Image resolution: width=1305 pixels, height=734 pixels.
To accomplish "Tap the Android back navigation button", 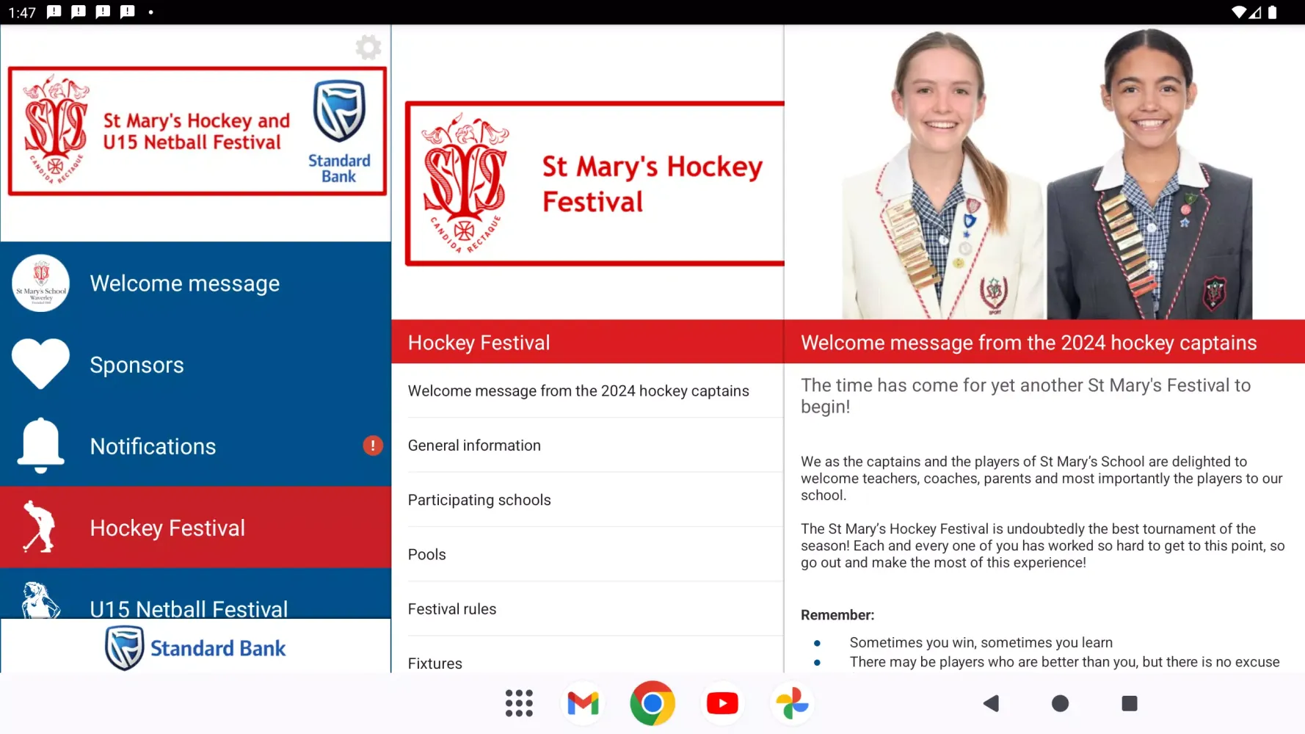I will pyautogui.click(x=991, y=703).
